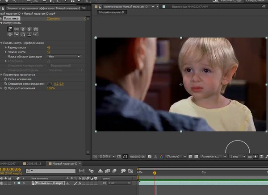
Task: Select the Twirl Counterclockwise tool icon
Action: pos(29,29)
